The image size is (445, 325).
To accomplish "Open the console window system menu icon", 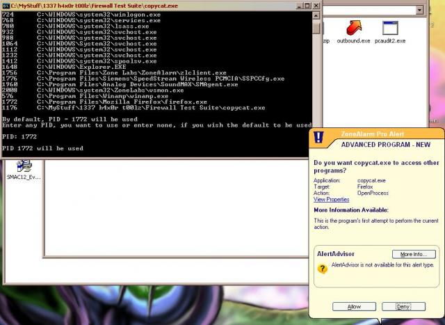I will 6,6.
